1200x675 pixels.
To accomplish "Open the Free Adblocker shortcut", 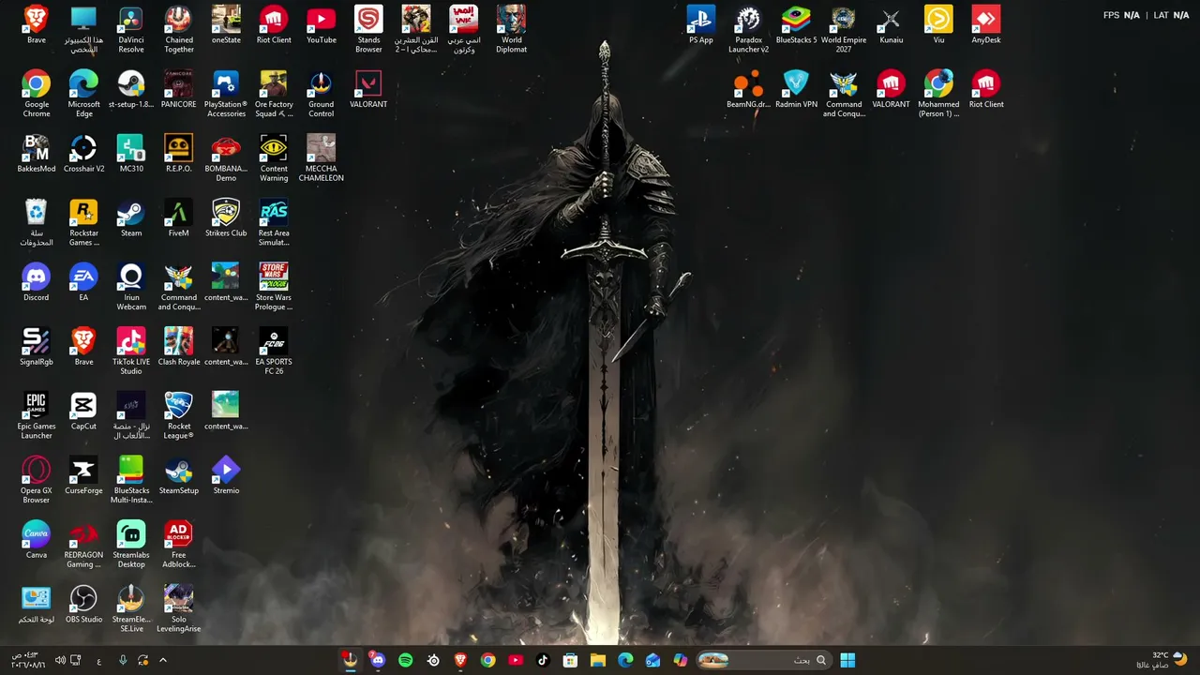I will coord(178,545).
